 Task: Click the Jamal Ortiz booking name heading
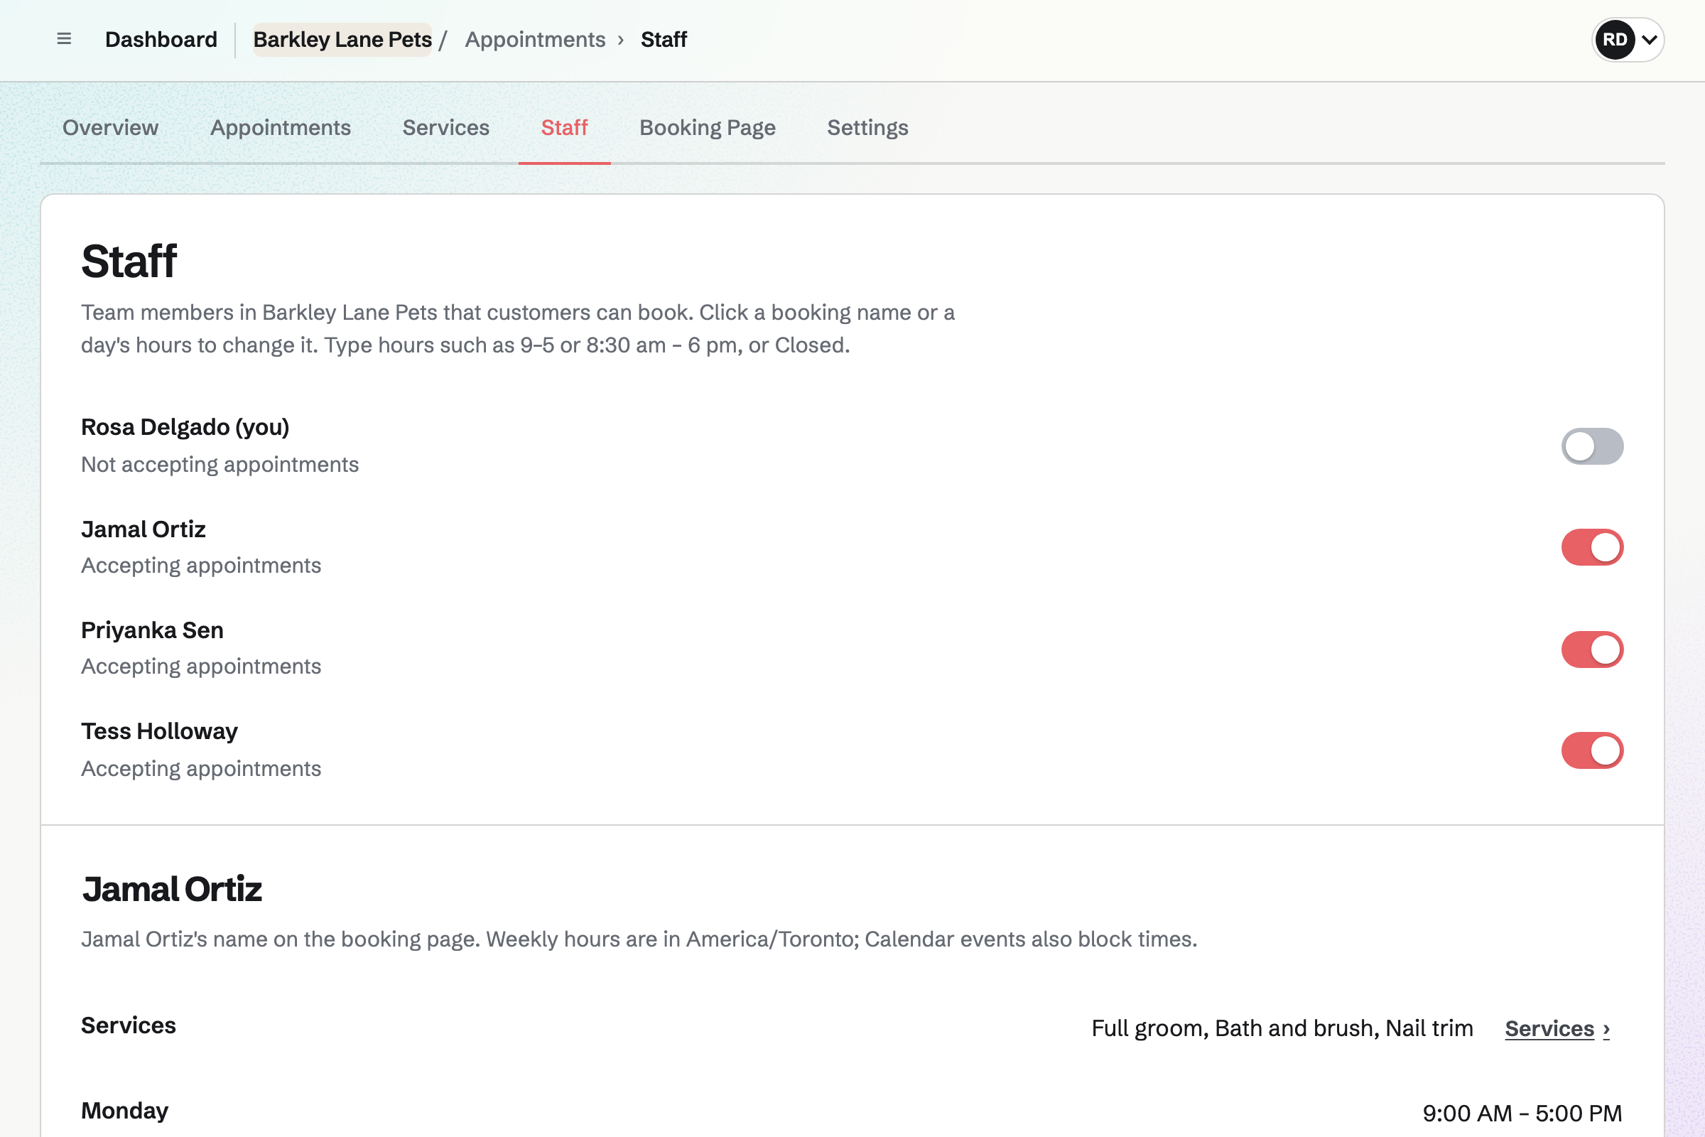(172, 889)
